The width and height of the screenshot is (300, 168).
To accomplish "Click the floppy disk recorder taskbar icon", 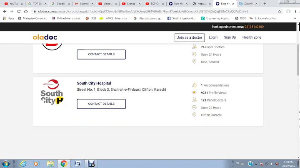I will (91, 164).
